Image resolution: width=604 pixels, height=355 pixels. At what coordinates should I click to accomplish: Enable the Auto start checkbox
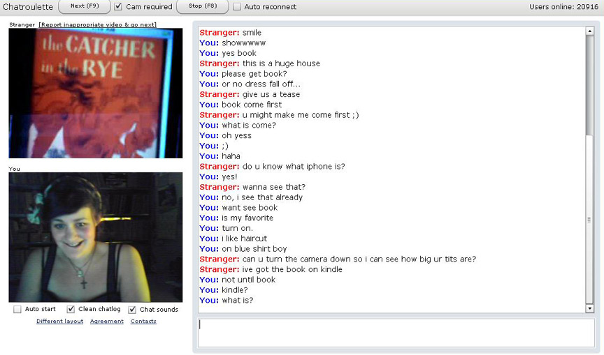[17, 309]
